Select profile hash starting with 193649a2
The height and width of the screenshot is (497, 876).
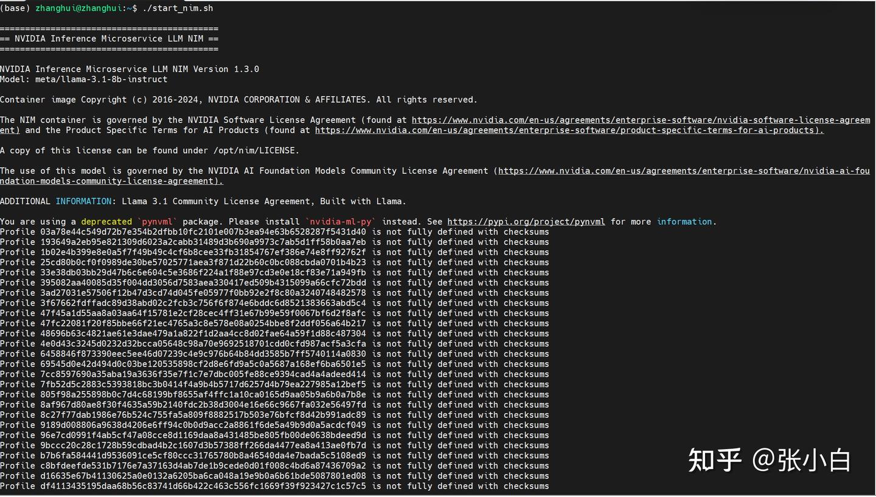(x=203, y=242)
